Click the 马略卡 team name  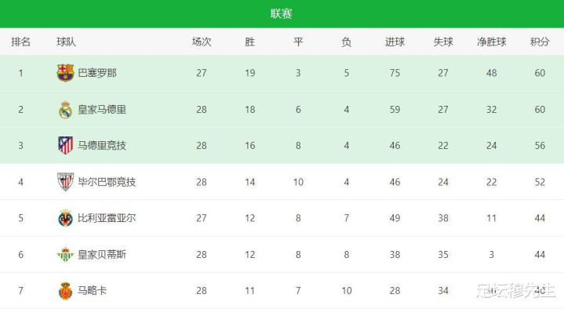coord(93,291)
